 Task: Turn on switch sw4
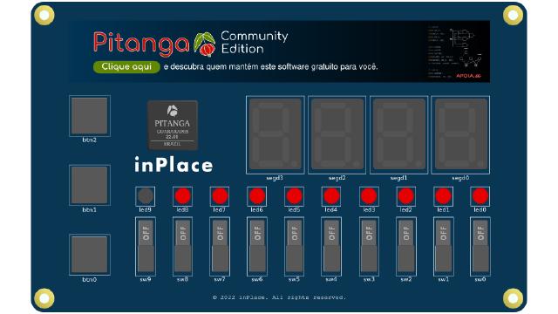(x=331, y=246)
